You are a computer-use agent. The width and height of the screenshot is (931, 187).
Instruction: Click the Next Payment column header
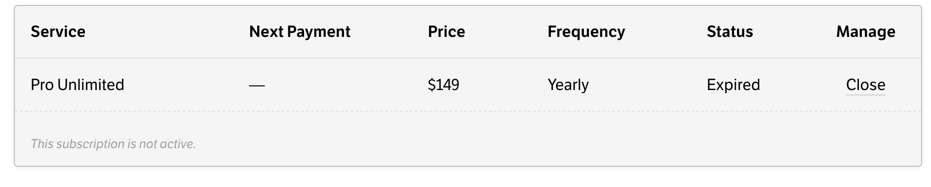[300, 31]
